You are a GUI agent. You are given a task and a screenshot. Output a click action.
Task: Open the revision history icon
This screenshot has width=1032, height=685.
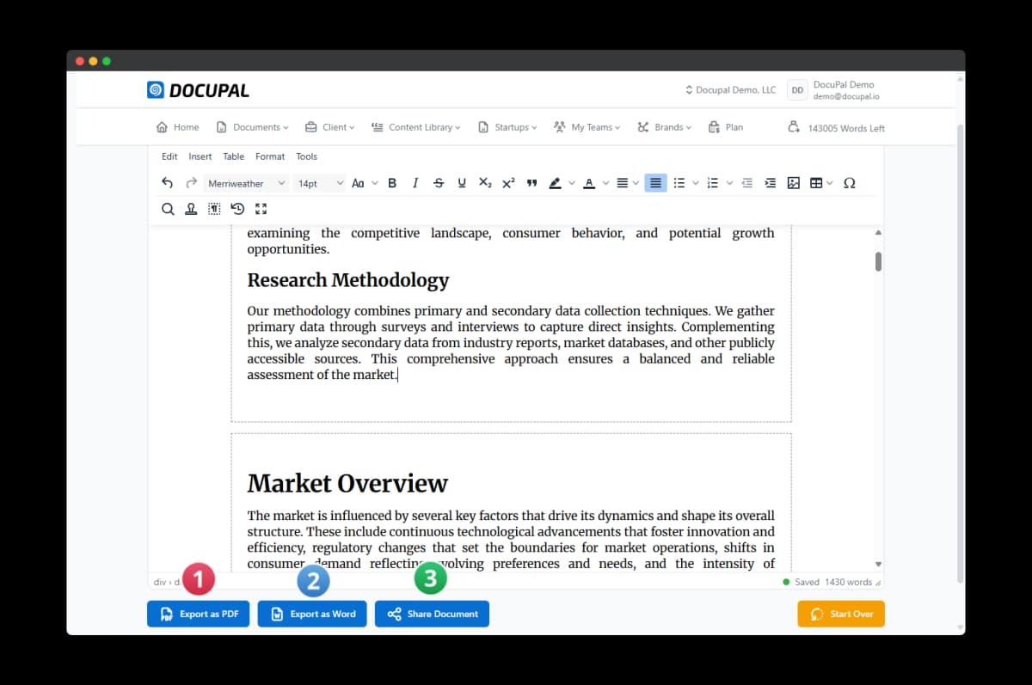tap(237, 209)
